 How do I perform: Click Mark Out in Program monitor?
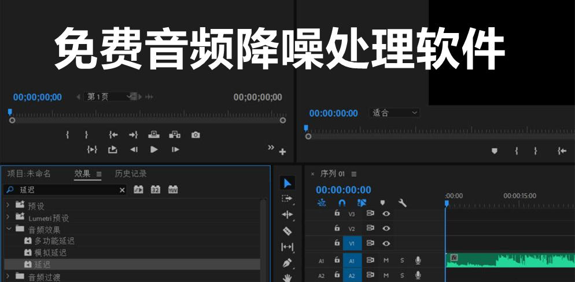tap(536, 151)
